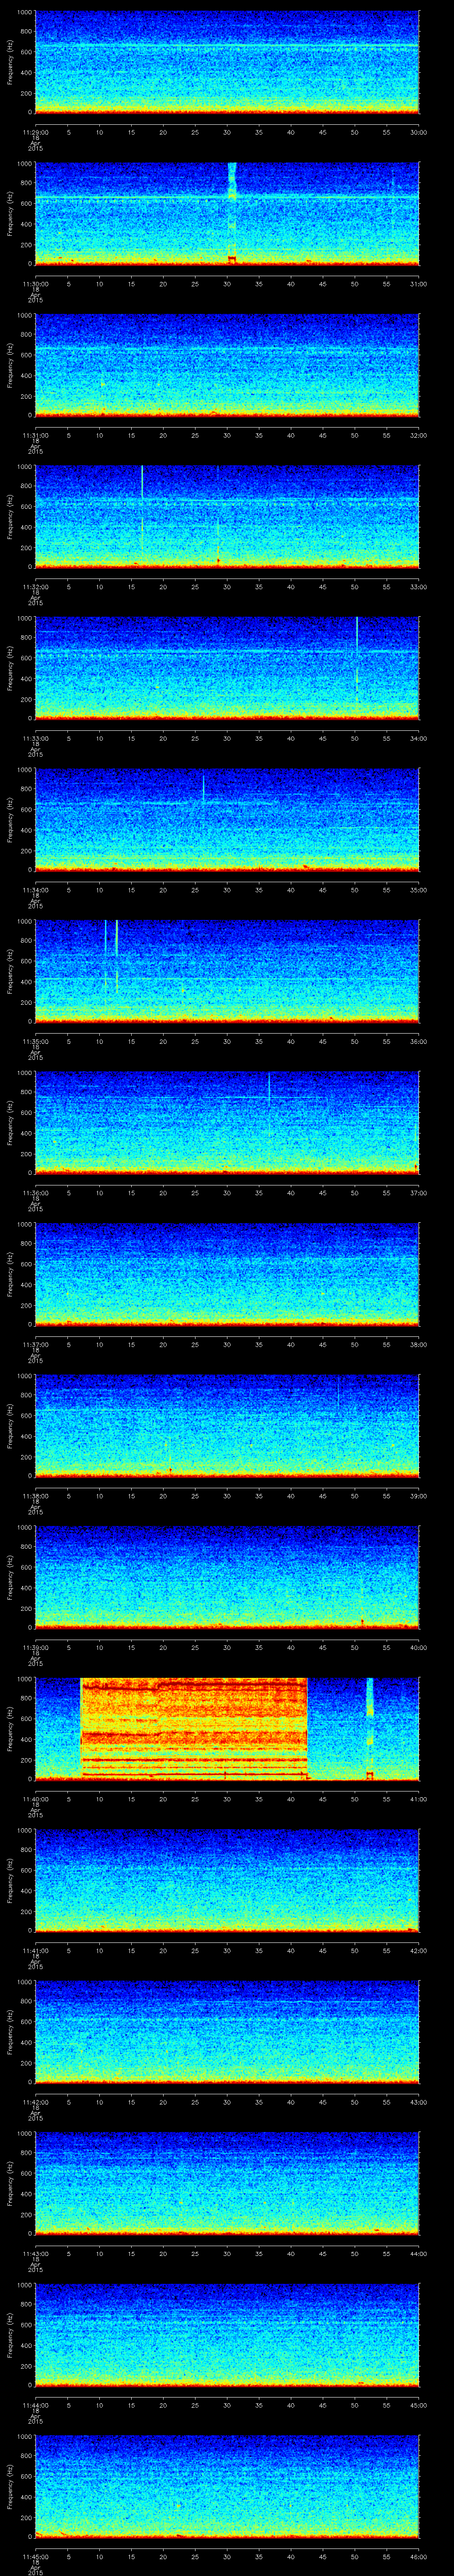Select the spike near 26 seconds in the 11:34 spectrogram
The height and width of the screenshot is (2576, 454).
tap(204, 787)
